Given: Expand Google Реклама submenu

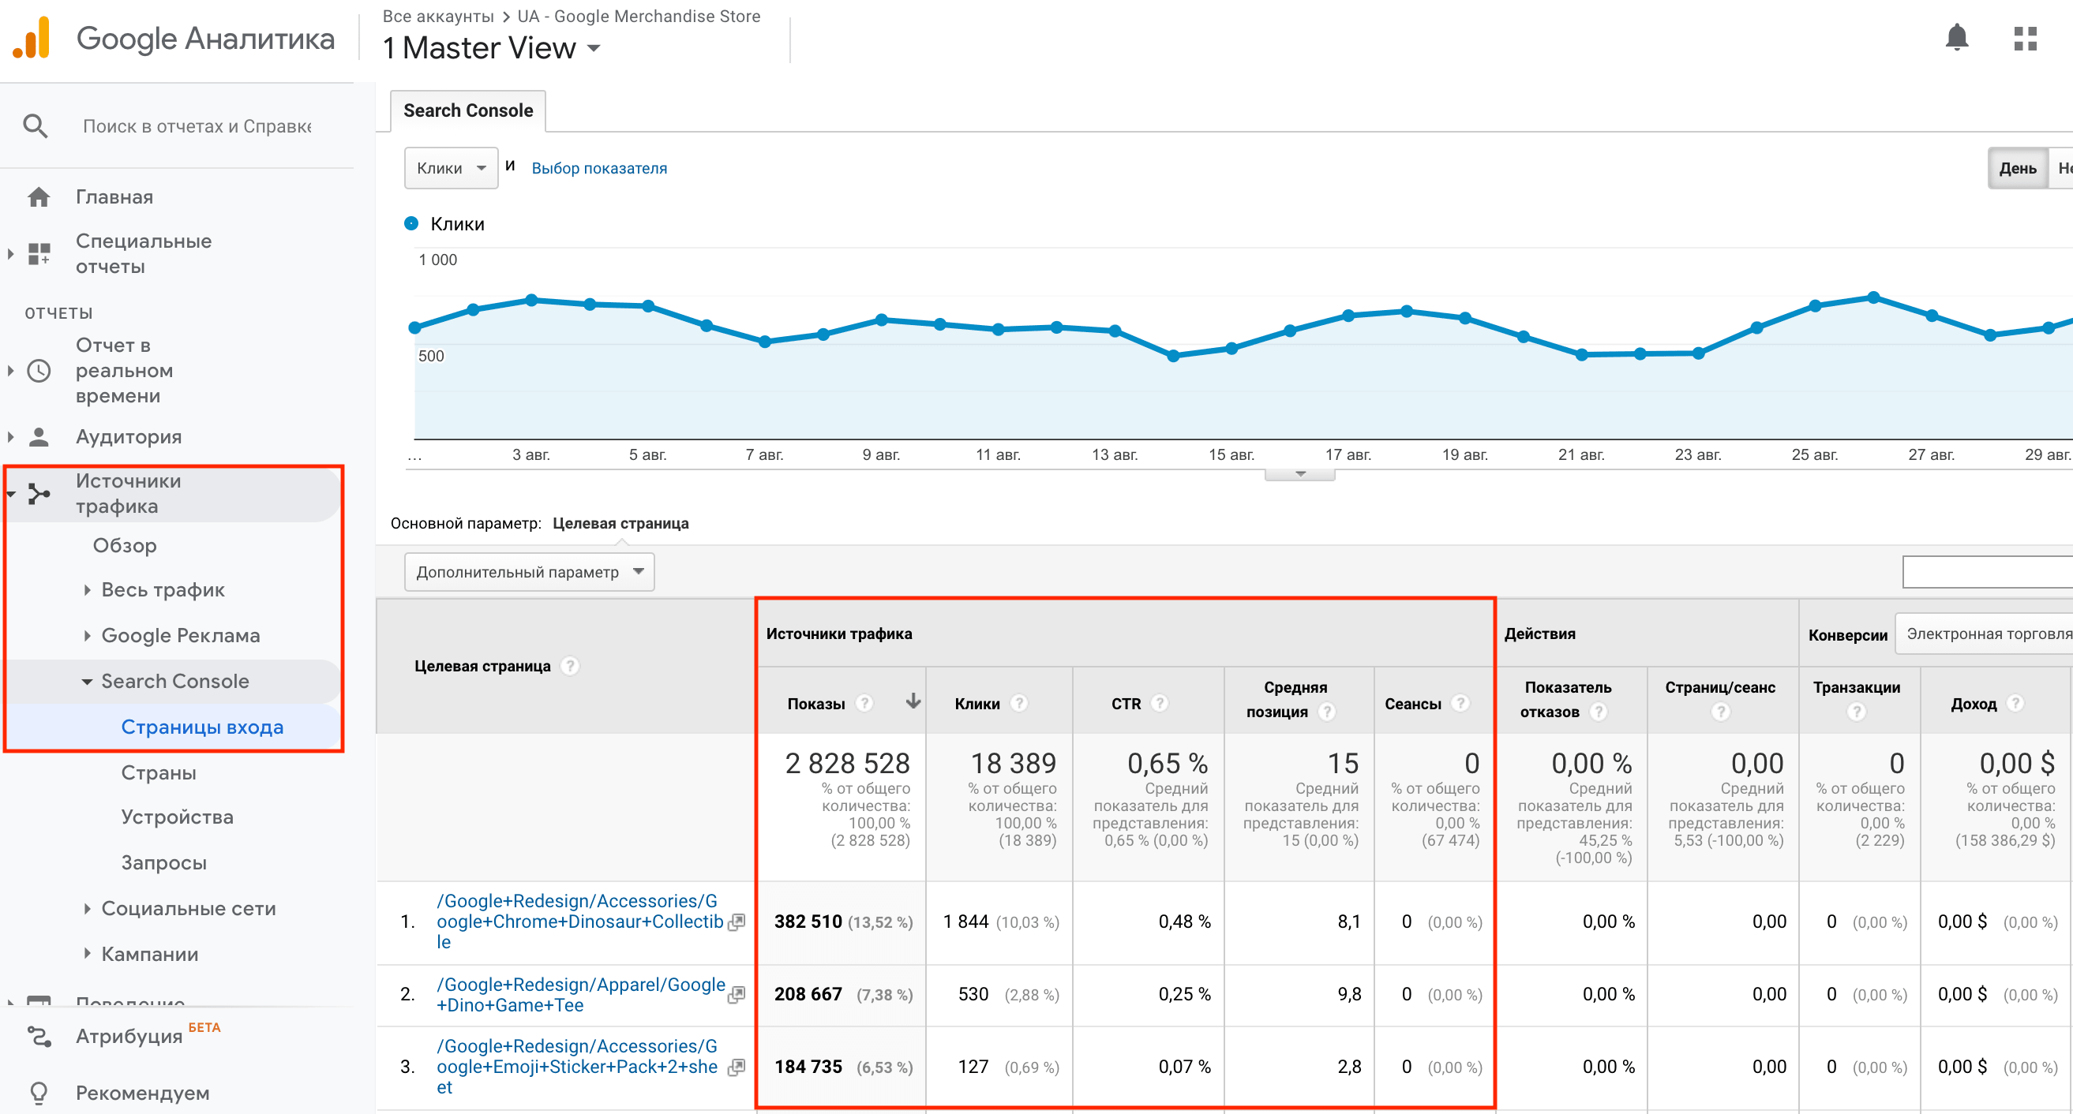Looking at the screenshot, I should pyautogui.click(x=87, y=635).
